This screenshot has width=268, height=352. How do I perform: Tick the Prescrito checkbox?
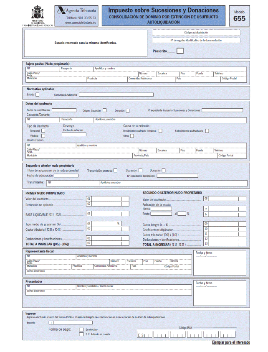coord(180,51)
